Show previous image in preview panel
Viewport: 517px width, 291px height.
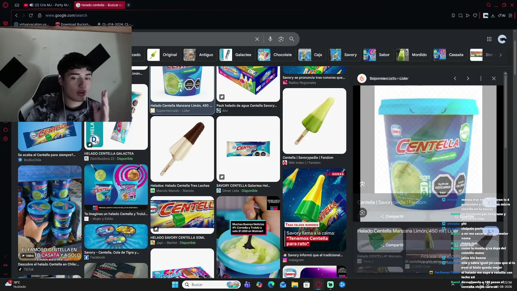point(455,78)
